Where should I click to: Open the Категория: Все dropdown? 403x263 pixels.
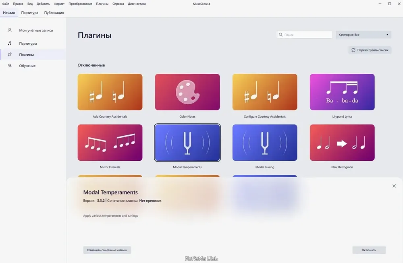pyautogui.click(x=364, y=35)
